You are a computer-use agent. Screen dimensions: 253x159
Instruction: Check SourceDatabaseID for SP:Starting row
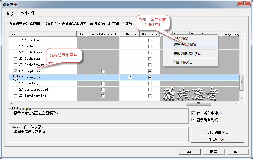103,83
